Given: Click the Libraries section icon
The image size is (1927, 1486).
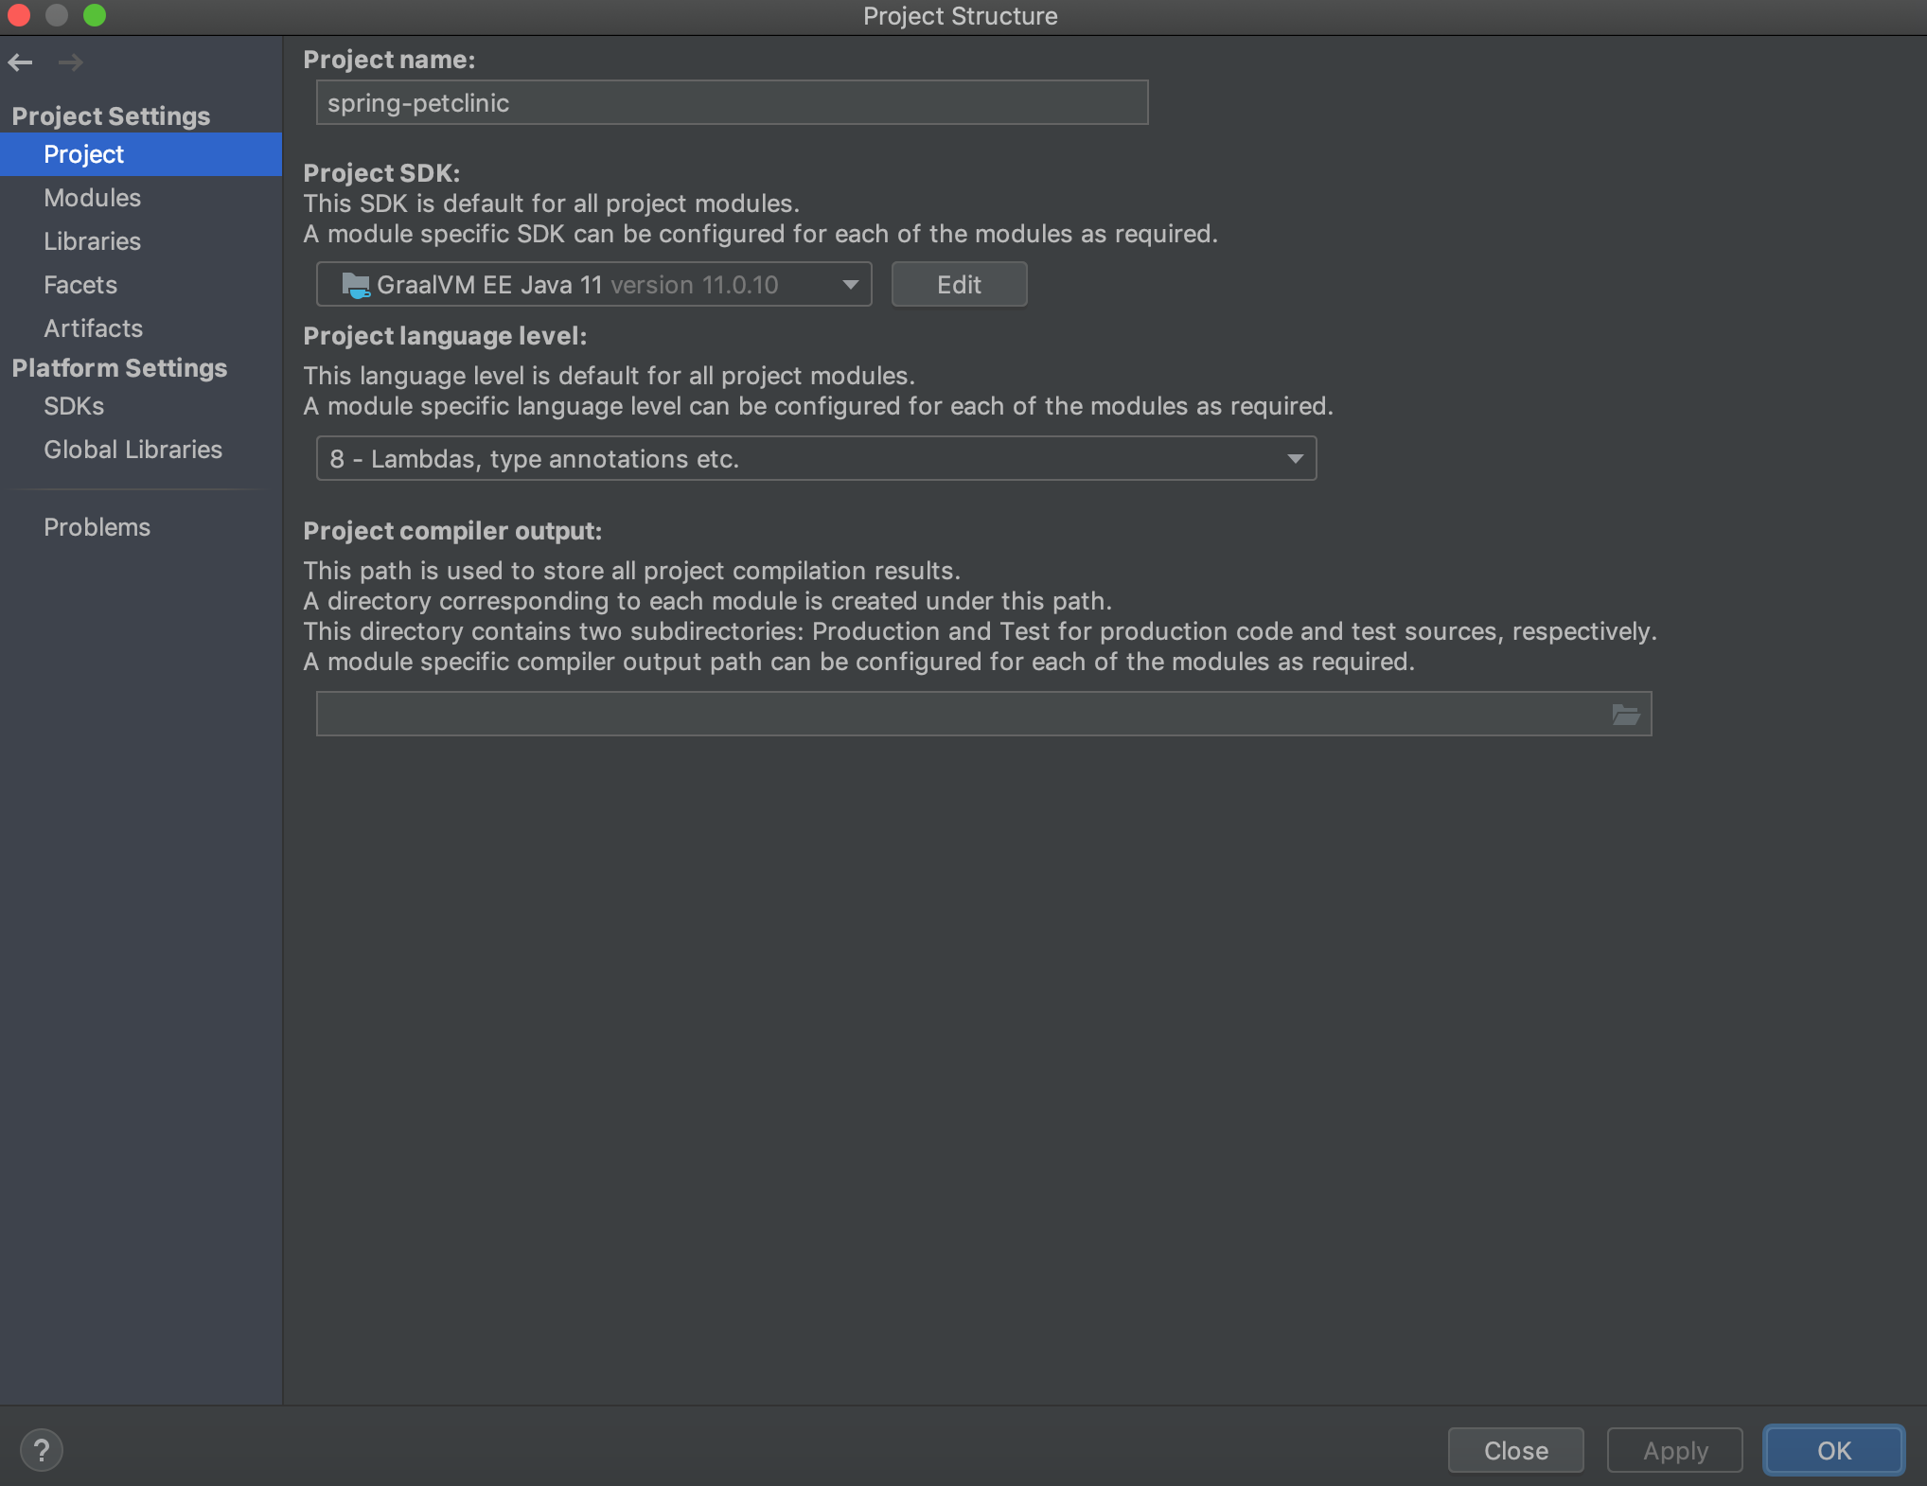Looking at the screenshot, I should pyautogui.click(x=92, y=240).
